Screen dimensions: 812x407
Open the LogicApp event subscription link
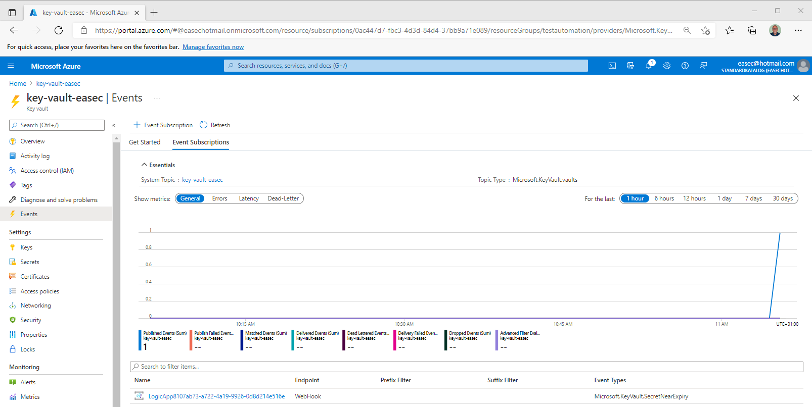pyautogui.click(x=216, y=396)
